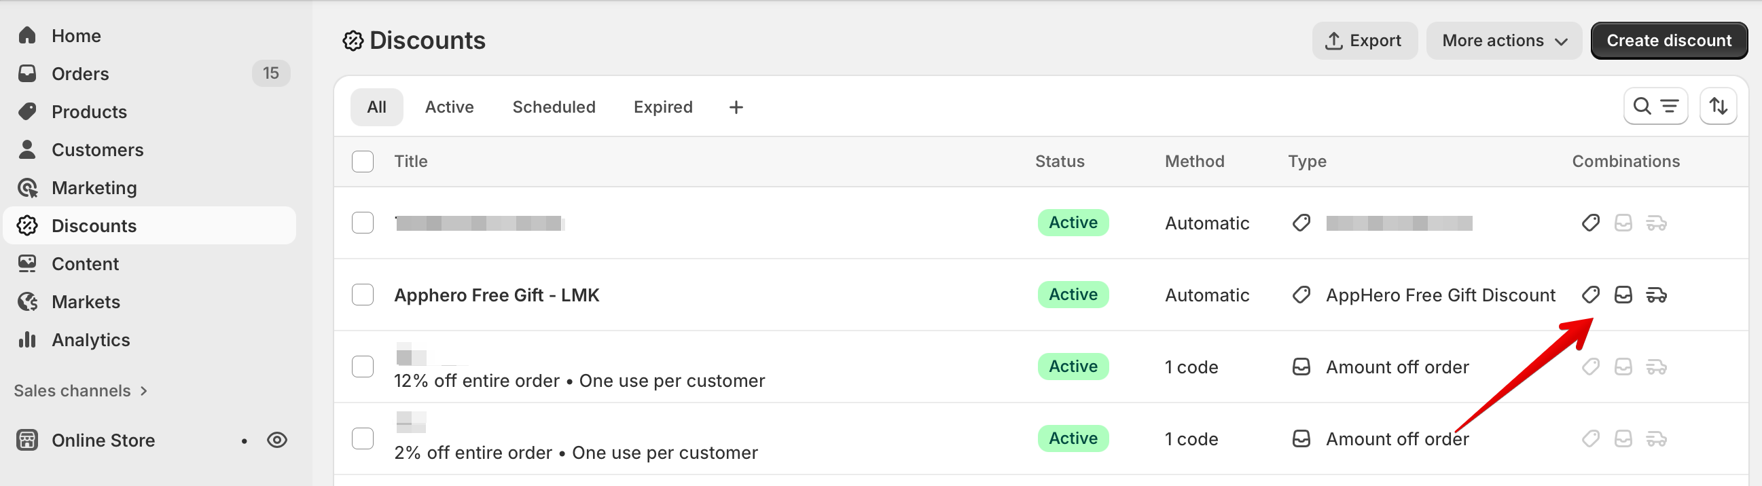Toggle the select-all discounts checkbox
The width and height of the screenshot is (1762, 486).
coord(363,162)
